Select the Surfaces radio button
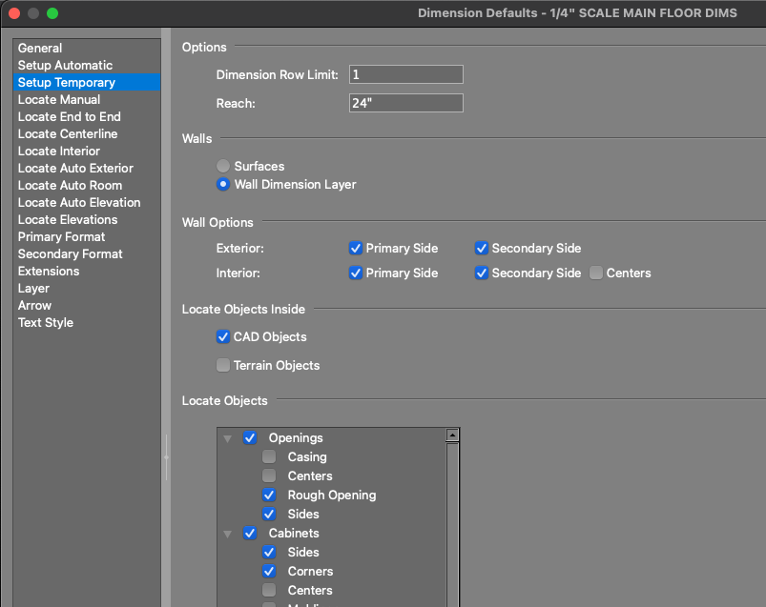Image resolution: width=766 pixels, height=607 pixels. tap(222, 166)
